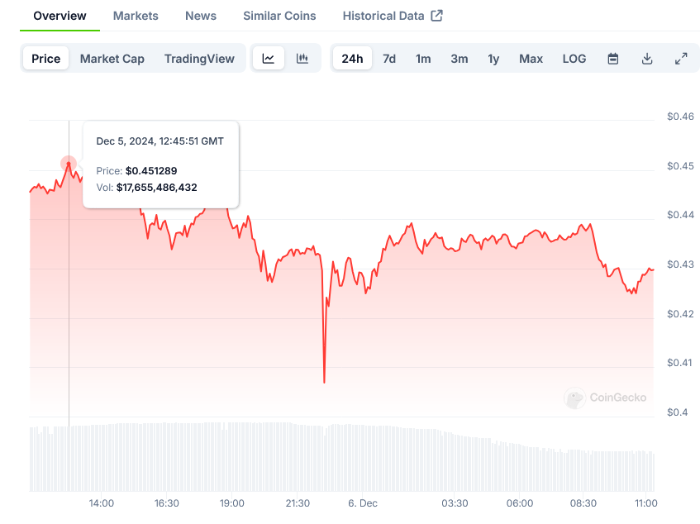This screenshot has width=700, height=524.
Task: Download chart data icon
Action: 647,59
